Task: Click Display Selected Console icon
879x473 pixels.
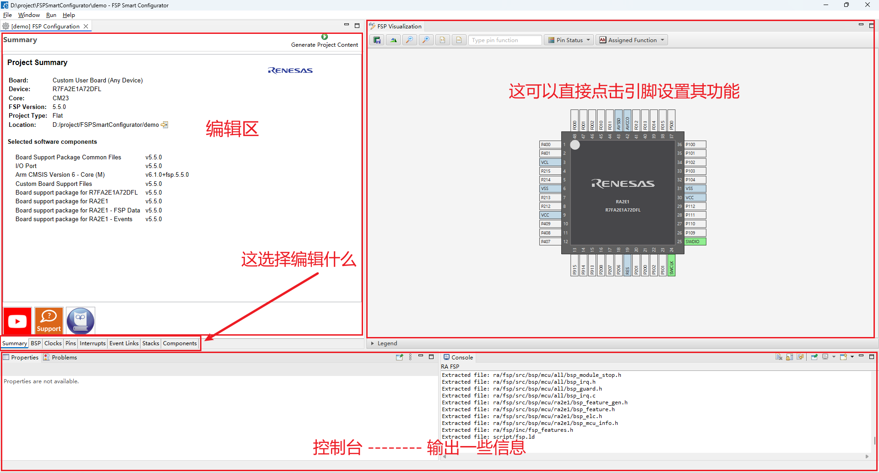Action: [x=825, y=357]
